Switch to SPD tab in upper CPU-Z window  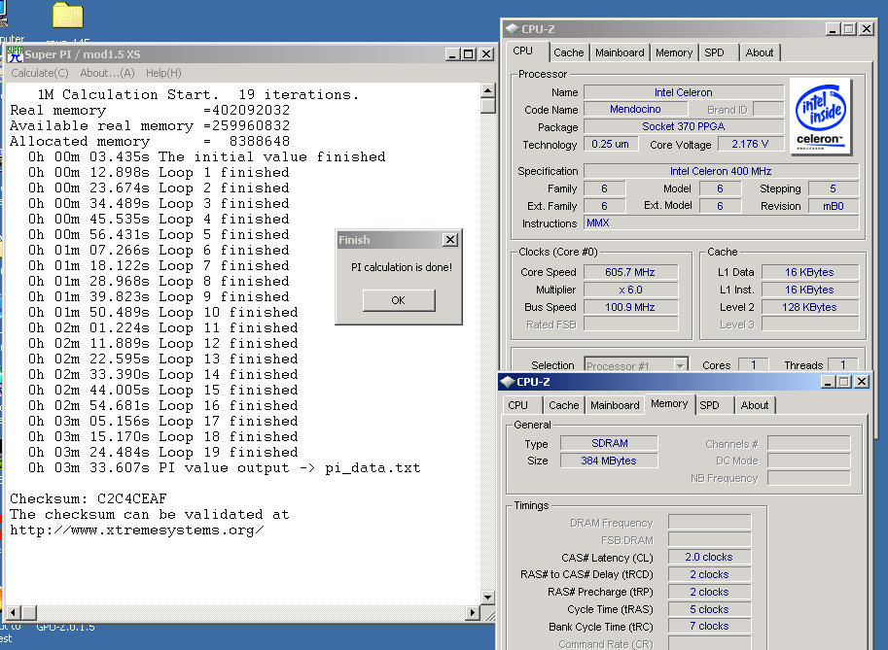[x=714, y=52]
